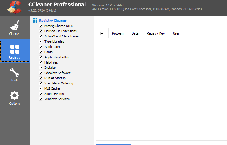Click the Windows 10 Pro 64-bit text
227x145 pixels.
click(x=108, y=5)
